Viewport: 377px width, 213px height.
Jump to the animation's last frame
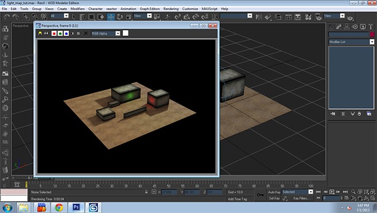pos(345,192)
